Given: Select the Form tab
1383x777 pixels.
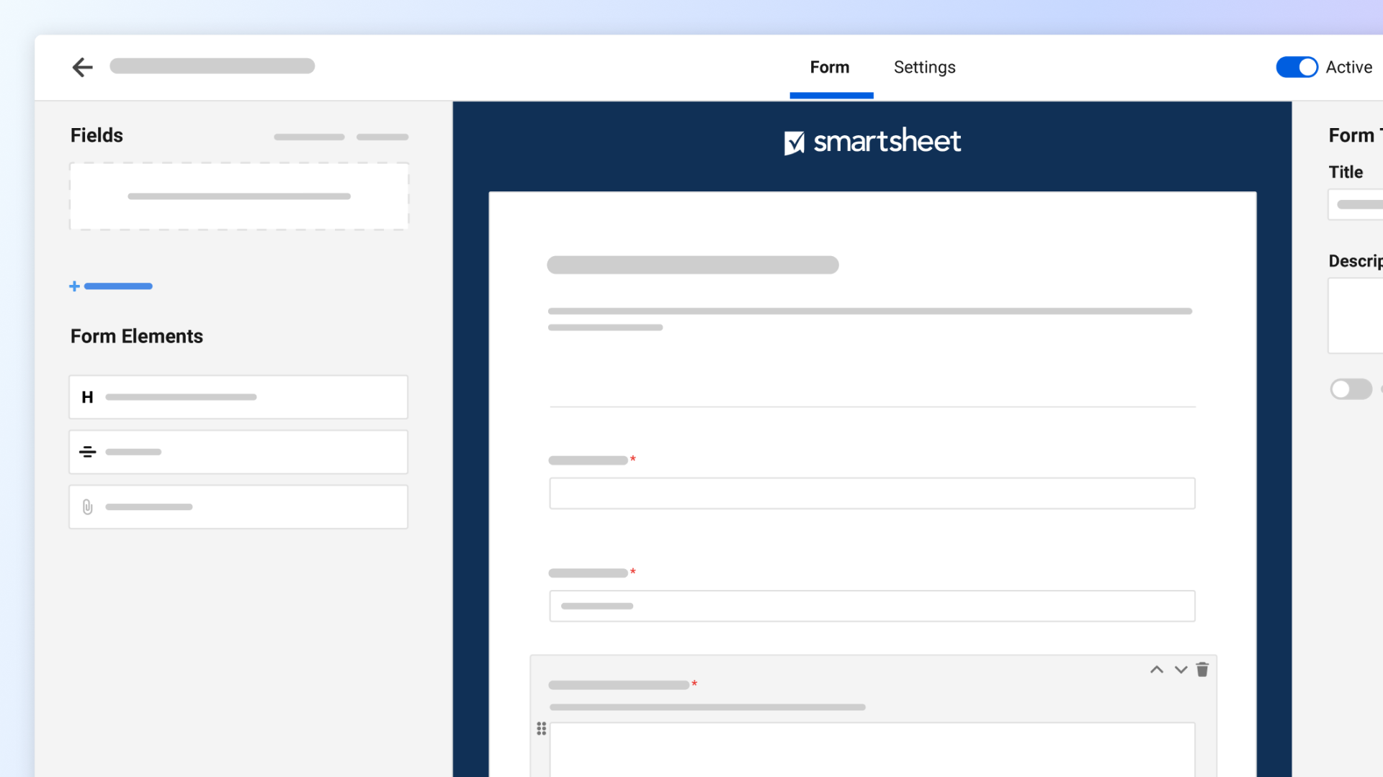Looking at the screenshot, I should (x=829, y=67).
